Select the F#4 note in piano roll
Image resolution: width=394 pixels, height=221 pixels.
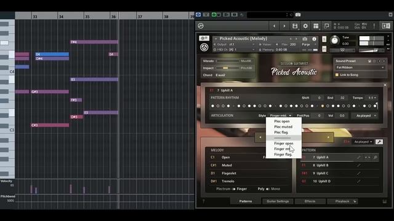tap(94, 42)
